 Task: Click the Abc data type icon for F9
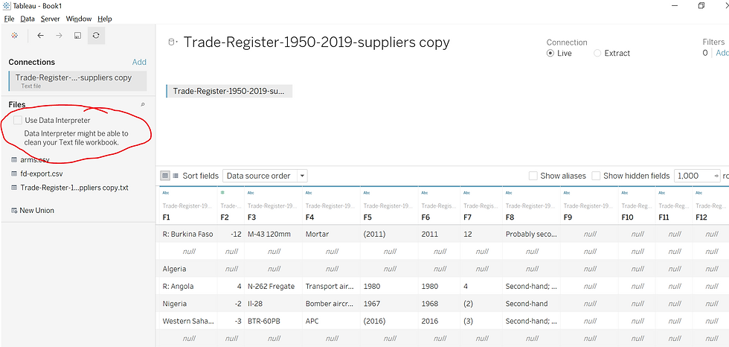[x=567, y=193]
